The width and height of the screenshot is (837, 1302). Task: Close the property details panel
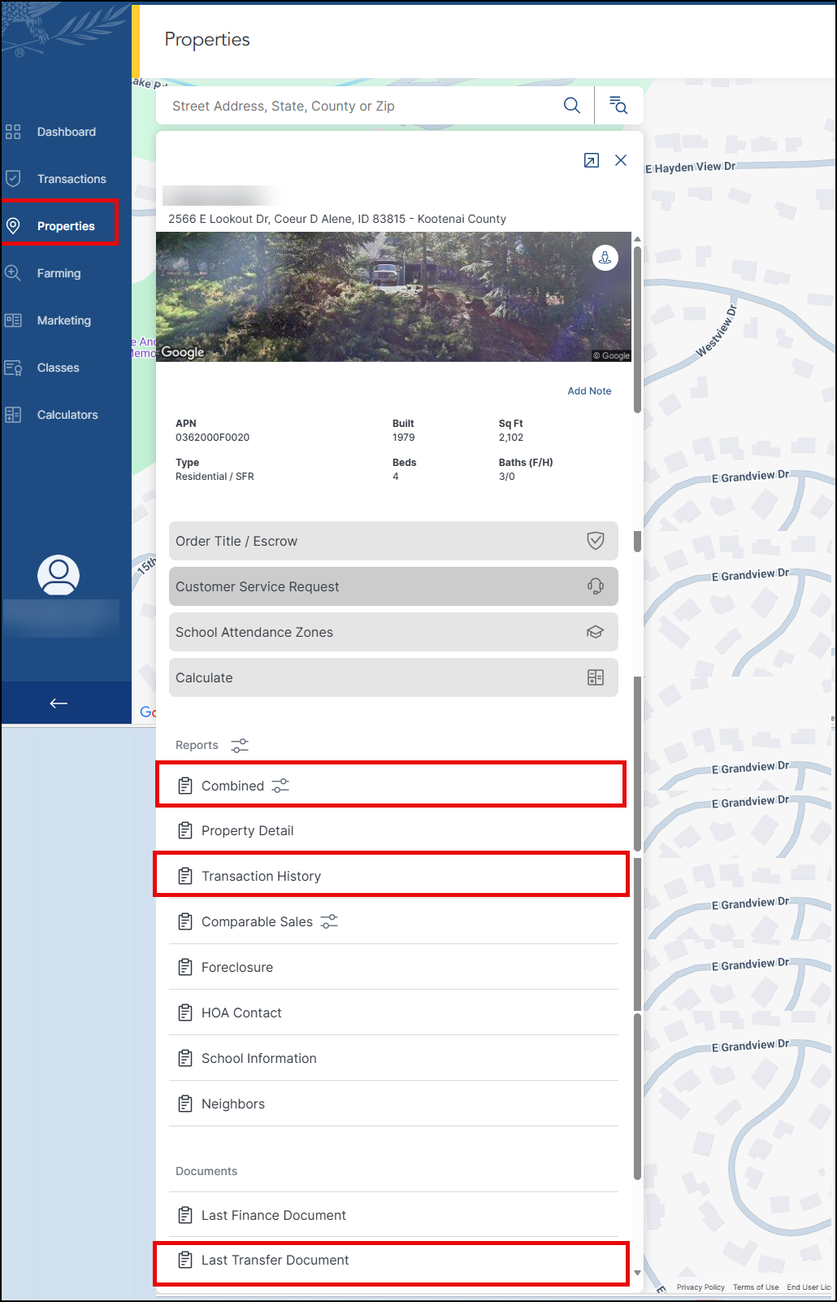coord(621,160)
